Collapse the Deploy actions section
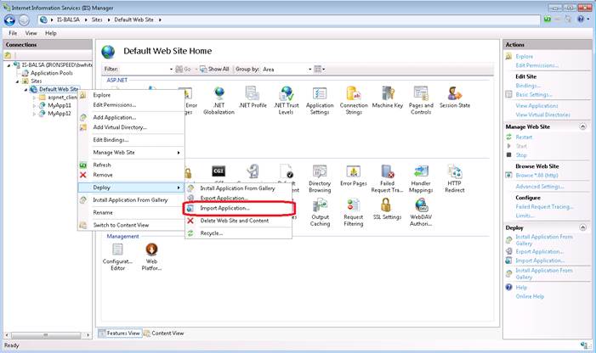Image resolution: width=596 pixels, height=353 pixels. click(x=582, y=227)
